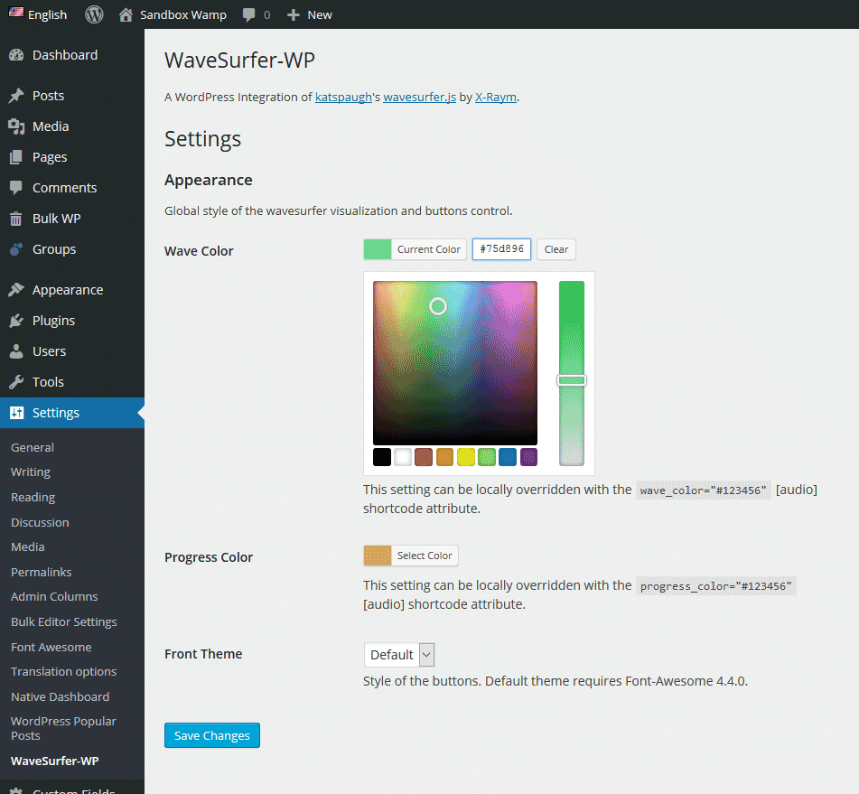Open Admin Columns submenu
This screenshot has height=794, width=859.
tap(54, 596)
